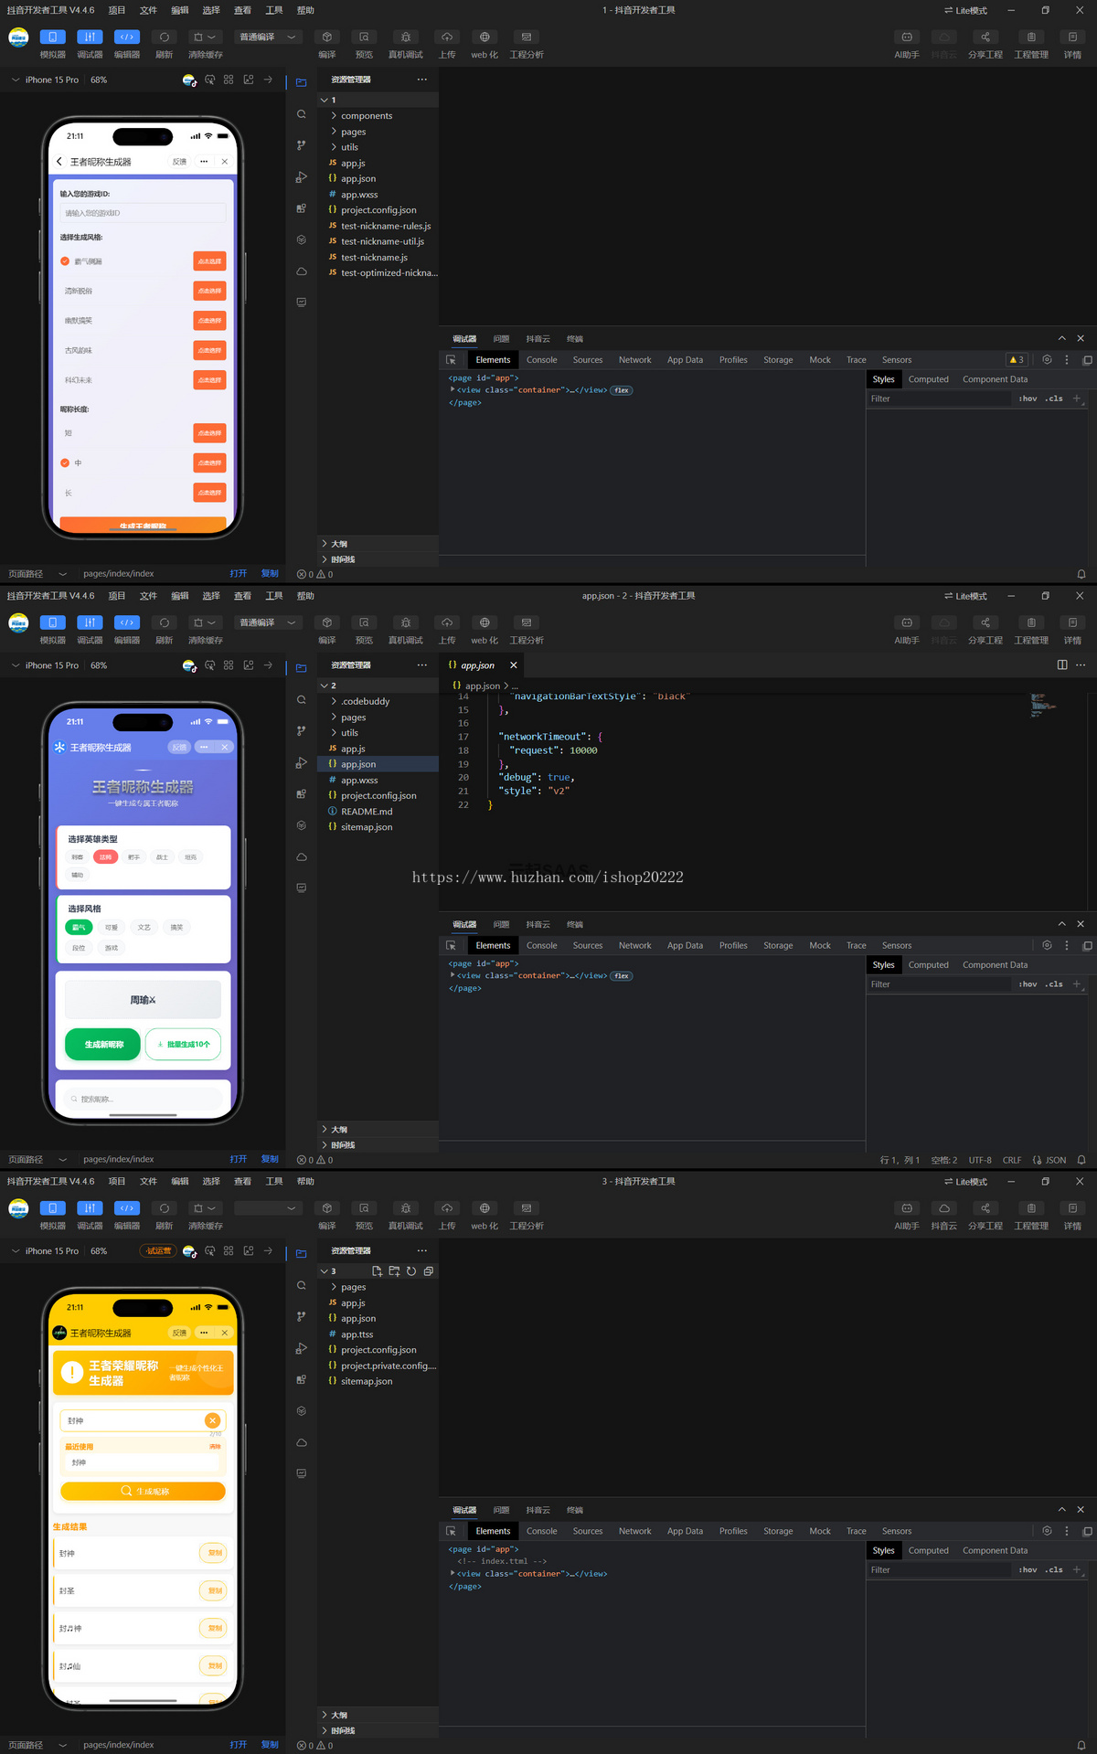Collapse all folders icon in project 3 explorer
1097x1754 pixels.
pos(429,1271)
